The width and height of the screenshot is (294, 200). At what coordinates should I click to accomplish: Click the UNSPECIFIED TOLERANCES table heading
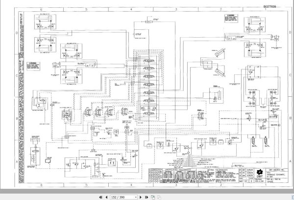tap(177, 170)
